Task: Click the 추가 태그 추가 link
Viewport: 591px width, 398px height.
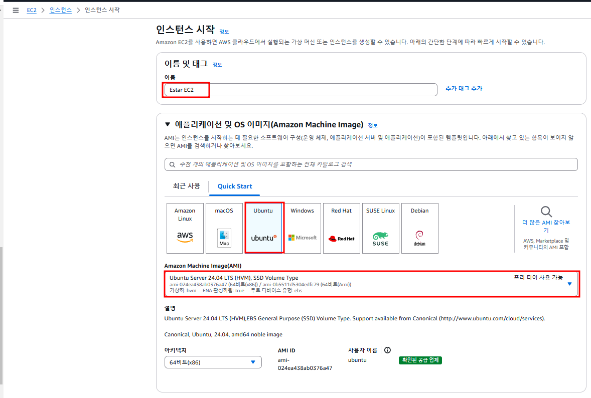Action: 464,89
